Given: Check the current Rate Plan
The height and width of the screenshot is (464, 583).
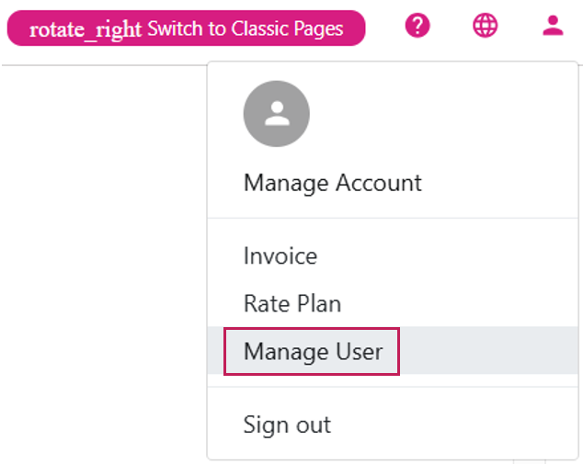Looking at the screenshot, I should 291,303.
